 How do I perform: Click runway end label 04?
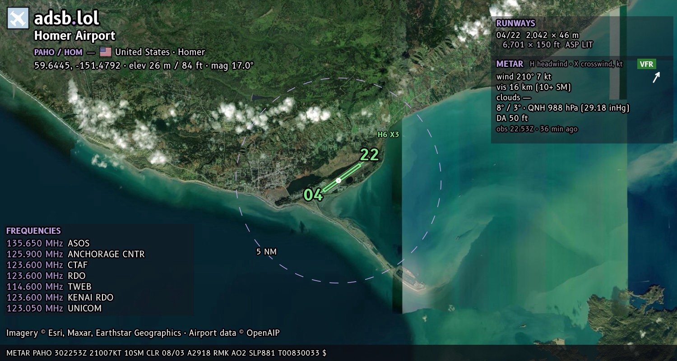[313, 195]
